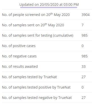Screen dimensions: 92x105
Task: Select 'samples tested negative by TrueNat' label
Action: 37,98
